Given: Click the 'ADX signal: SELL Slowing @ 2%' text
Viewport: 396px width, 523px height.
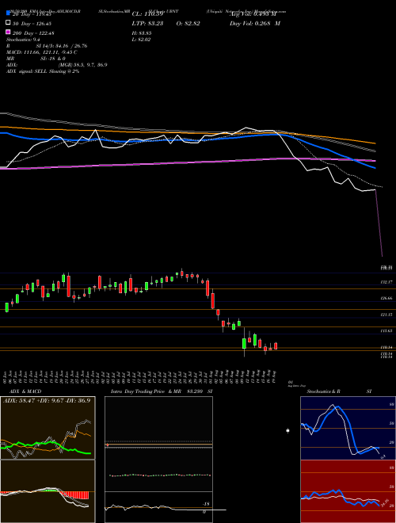Looking at the screenshot, I should pyautogui.click(x=43, y=71).
